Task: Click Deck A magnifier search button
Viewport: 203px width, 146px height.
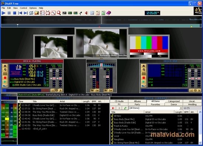Action: coord(5,70)
